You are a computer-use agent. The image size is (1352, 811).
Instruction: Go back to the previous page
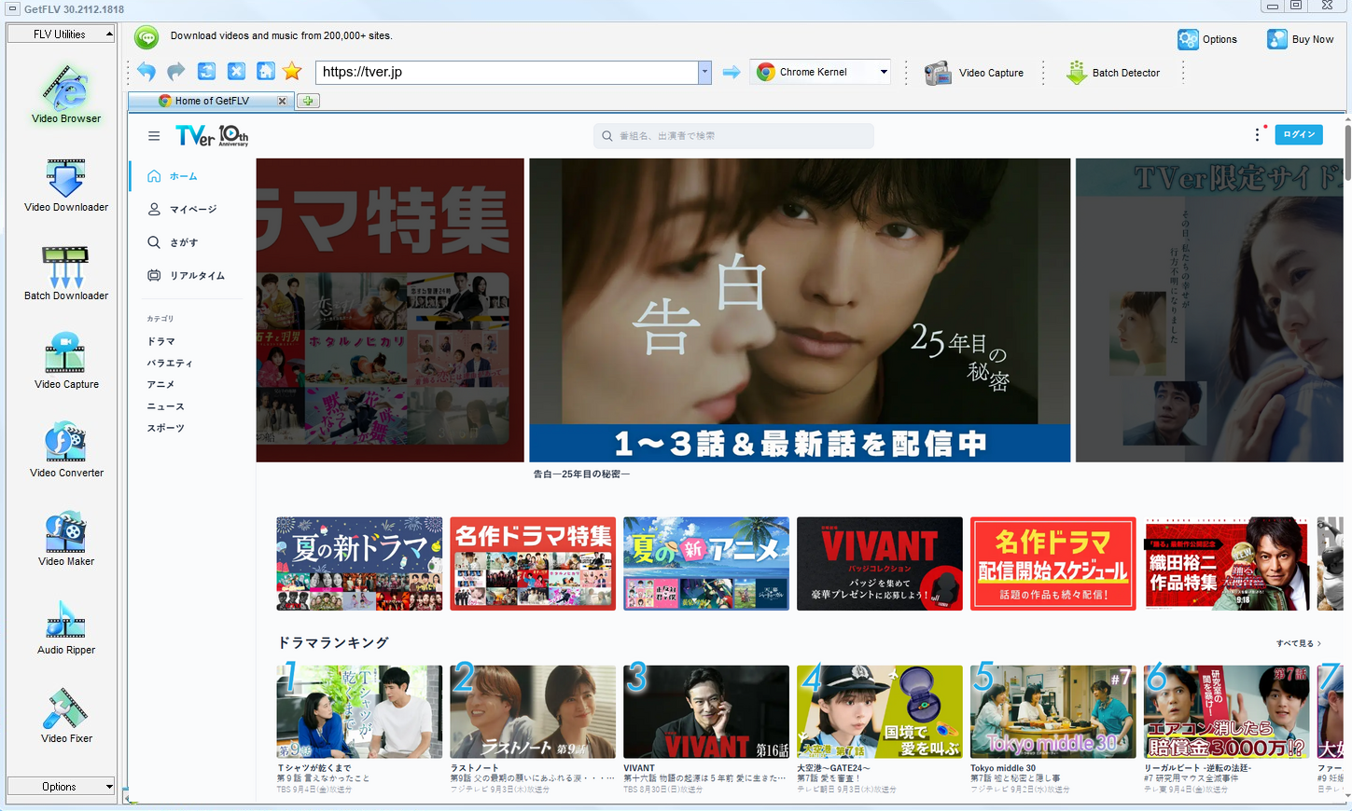point(146,72)
